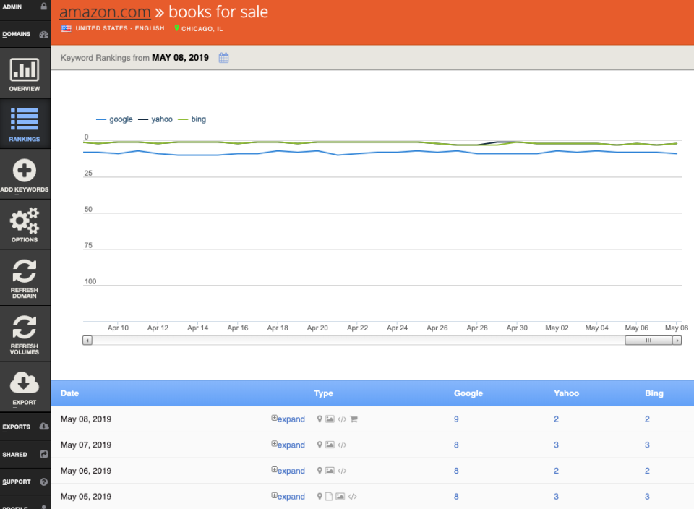Open the calendar date picker icon
This screenshot has height=509, width=694.
pyautogui.click(x=223, y=58)
